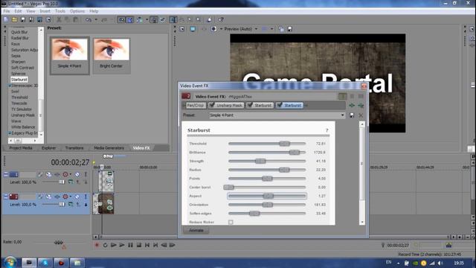Click Track FX icon on track 1
The width and height of the screenshot is (476, 268).
click(x=57, y=174)
